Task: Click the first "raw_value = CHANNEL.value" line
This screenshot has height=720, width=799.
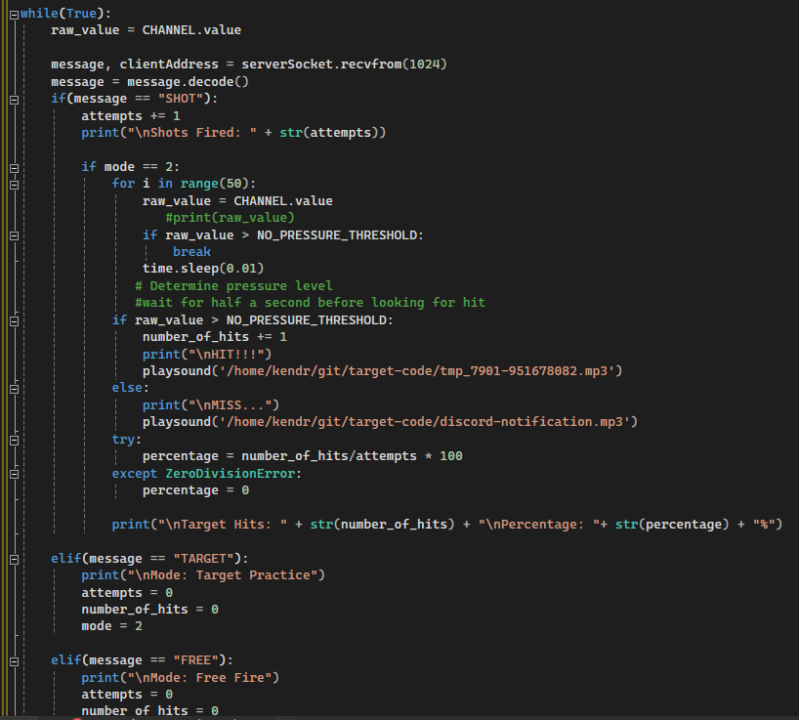Action: pyautogui.click(x=146, y=30)
